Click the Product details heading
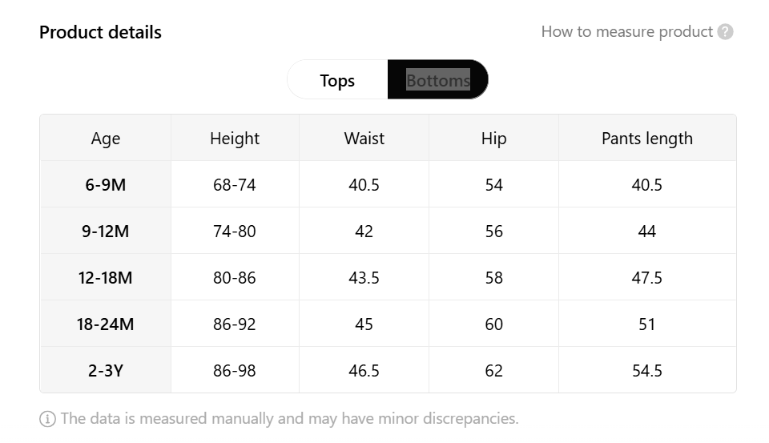Screen dimensions: 769x443 pos(101,32)
